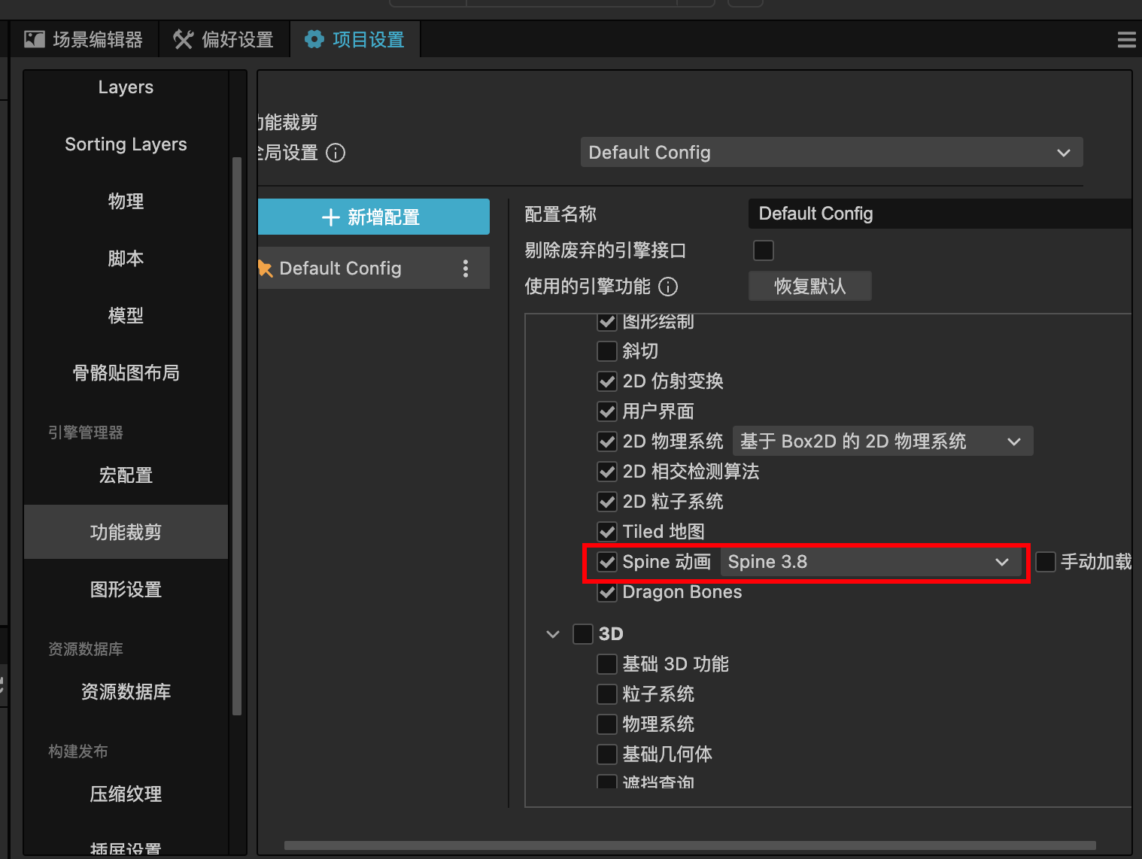This screenshot has height=859, width=1142.
Task: Uncheck the Dragon Bones checkbox
Action: tap(607, 592)
